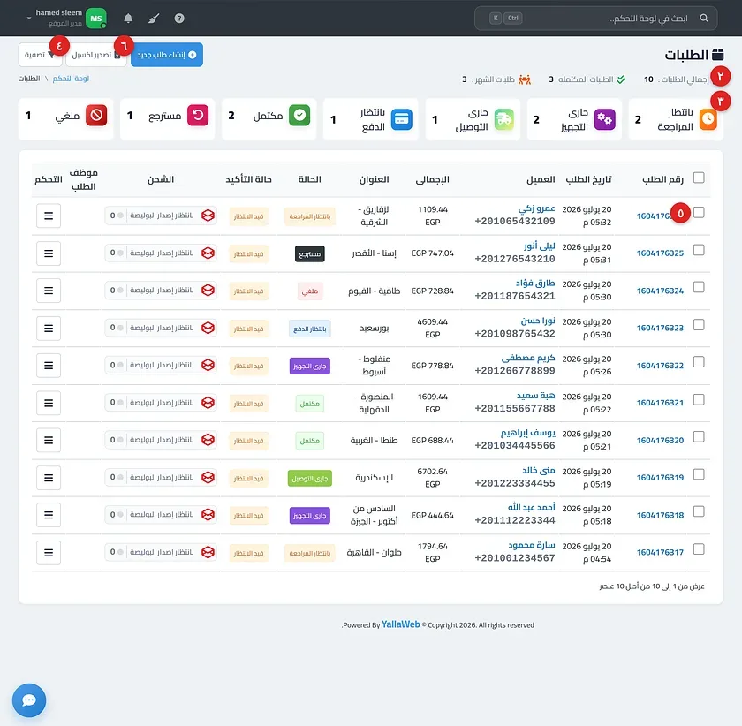Open order number 1604176325 link

pos(660,253)
